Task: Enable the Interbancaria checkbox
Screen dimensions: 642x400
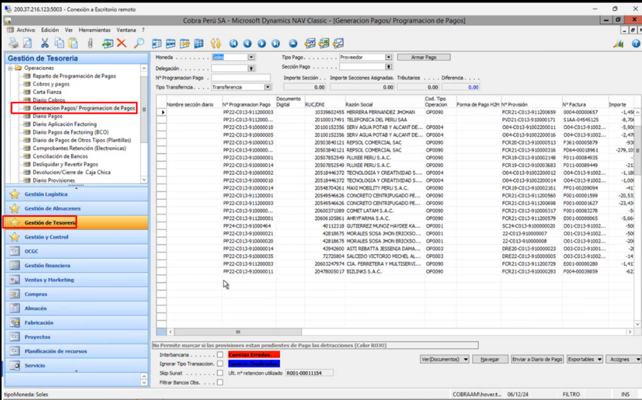Action: [x=220, y=355]
